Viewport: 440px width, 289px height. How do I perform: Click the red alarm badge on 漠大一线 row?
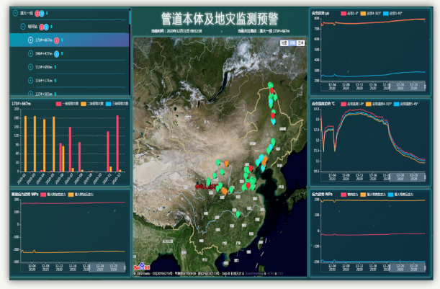click(37, 13)
